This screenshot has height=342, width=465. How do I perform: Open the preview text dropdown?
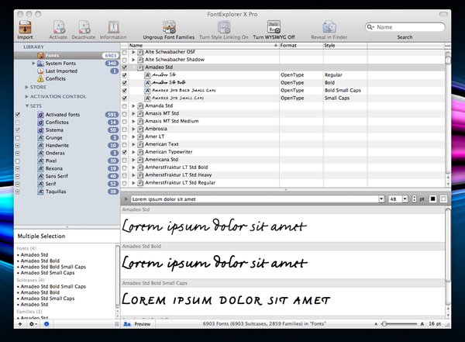tap(381, 199)
